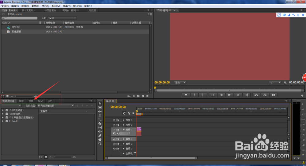This screenshot has height=166, width=306.
Task: Open the 入口 全部 dropdown
Action: point(62,18)
